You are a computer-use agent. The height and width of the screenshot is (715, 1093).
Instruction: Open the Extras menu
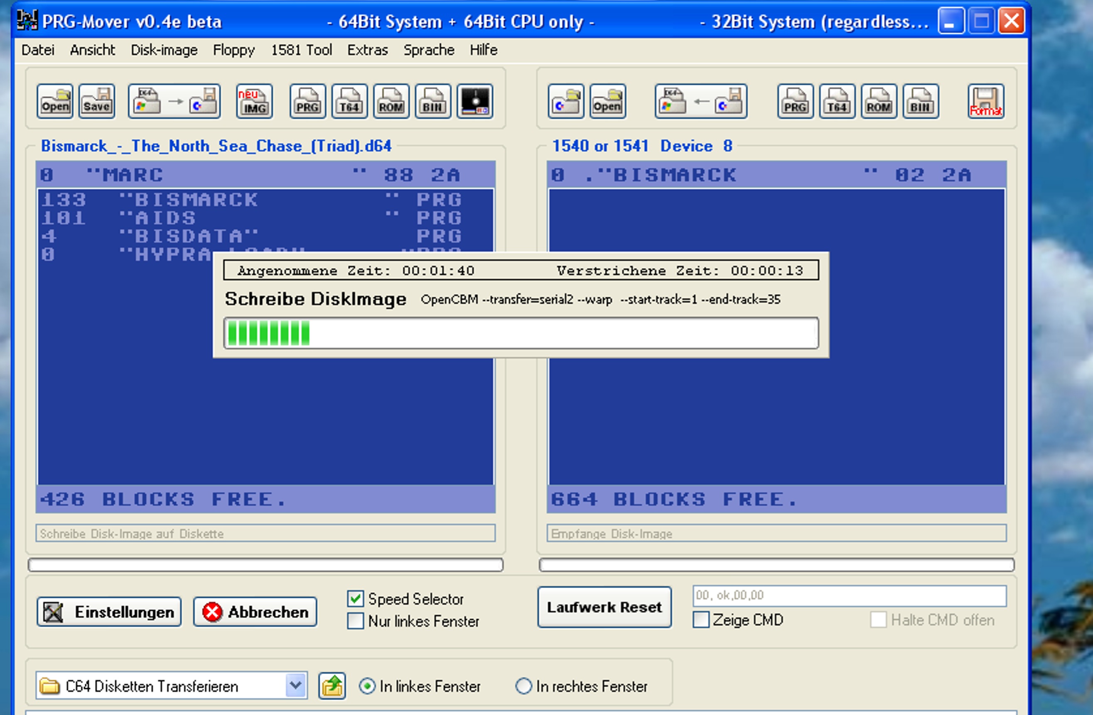pyautogui.click(x=367, y=49)
